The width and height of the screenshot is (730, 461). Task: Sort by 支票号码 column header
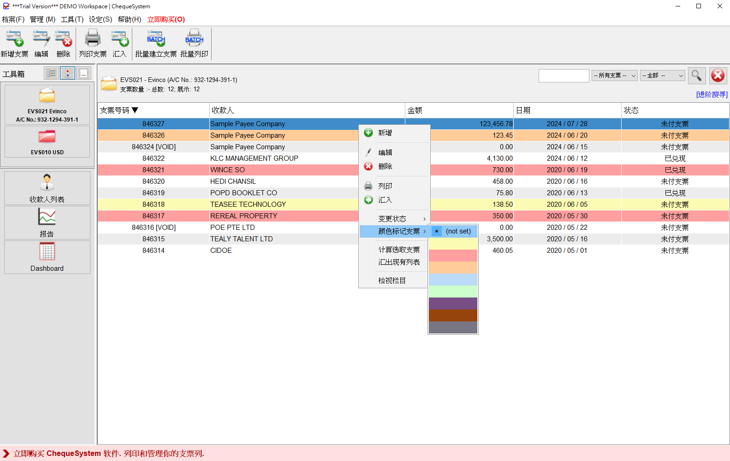click(x=153, y=111)
